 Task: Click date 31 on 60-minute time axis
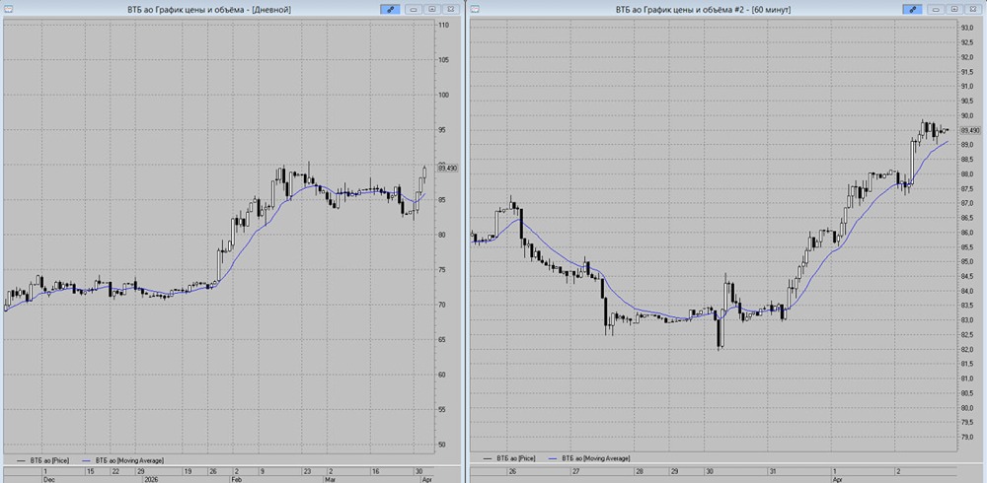773,471
